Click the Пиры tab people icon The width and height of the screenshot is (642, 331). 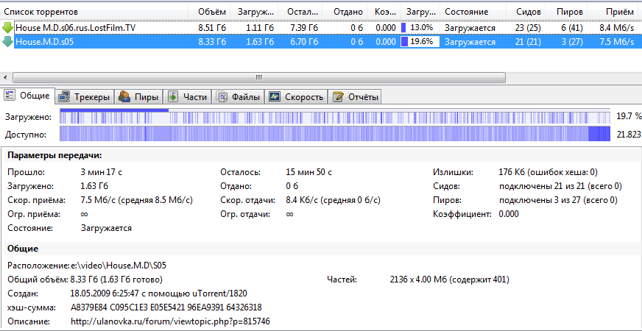click(124, 97)
